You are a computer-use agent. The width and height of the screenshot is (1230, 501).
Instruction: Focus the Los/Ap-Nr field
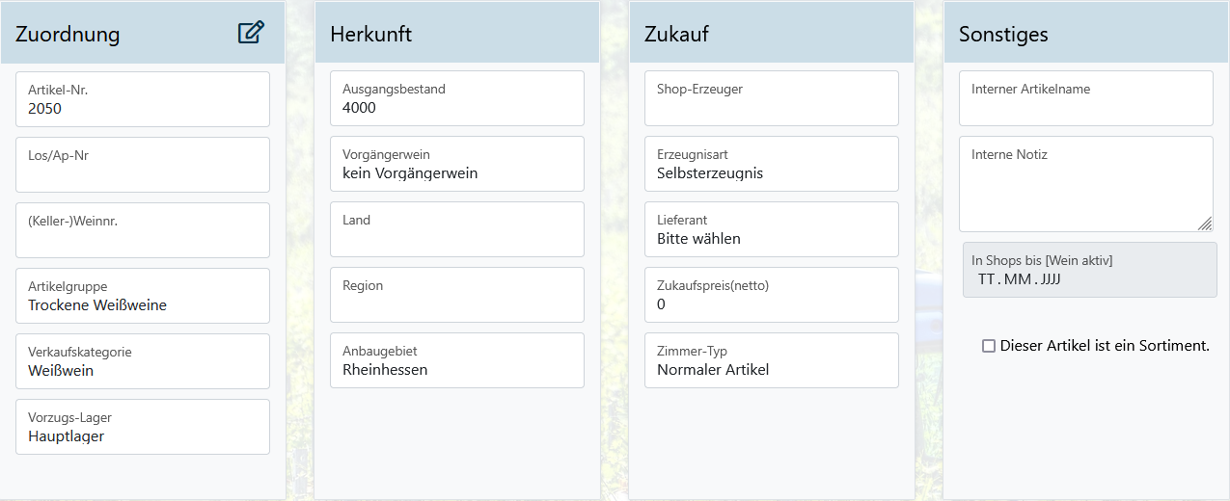click(x=143, y=165)
